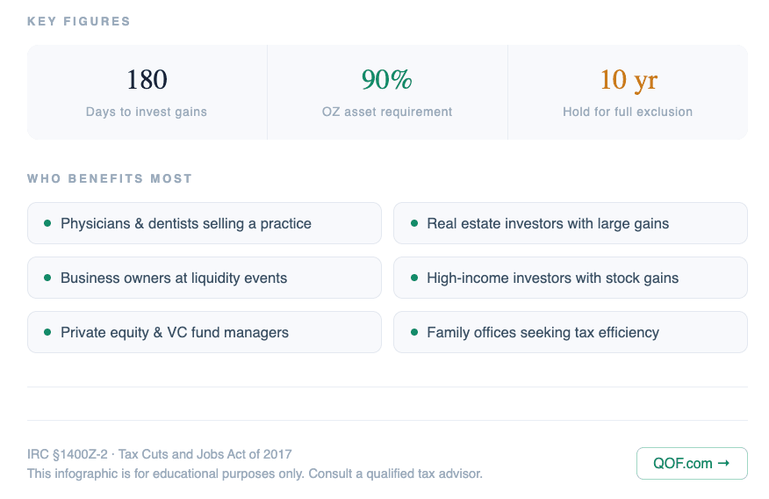Viewport: 769px width, 499px height.
Task: Click the Days to invest gains label
Action: (x=147, y=112)
